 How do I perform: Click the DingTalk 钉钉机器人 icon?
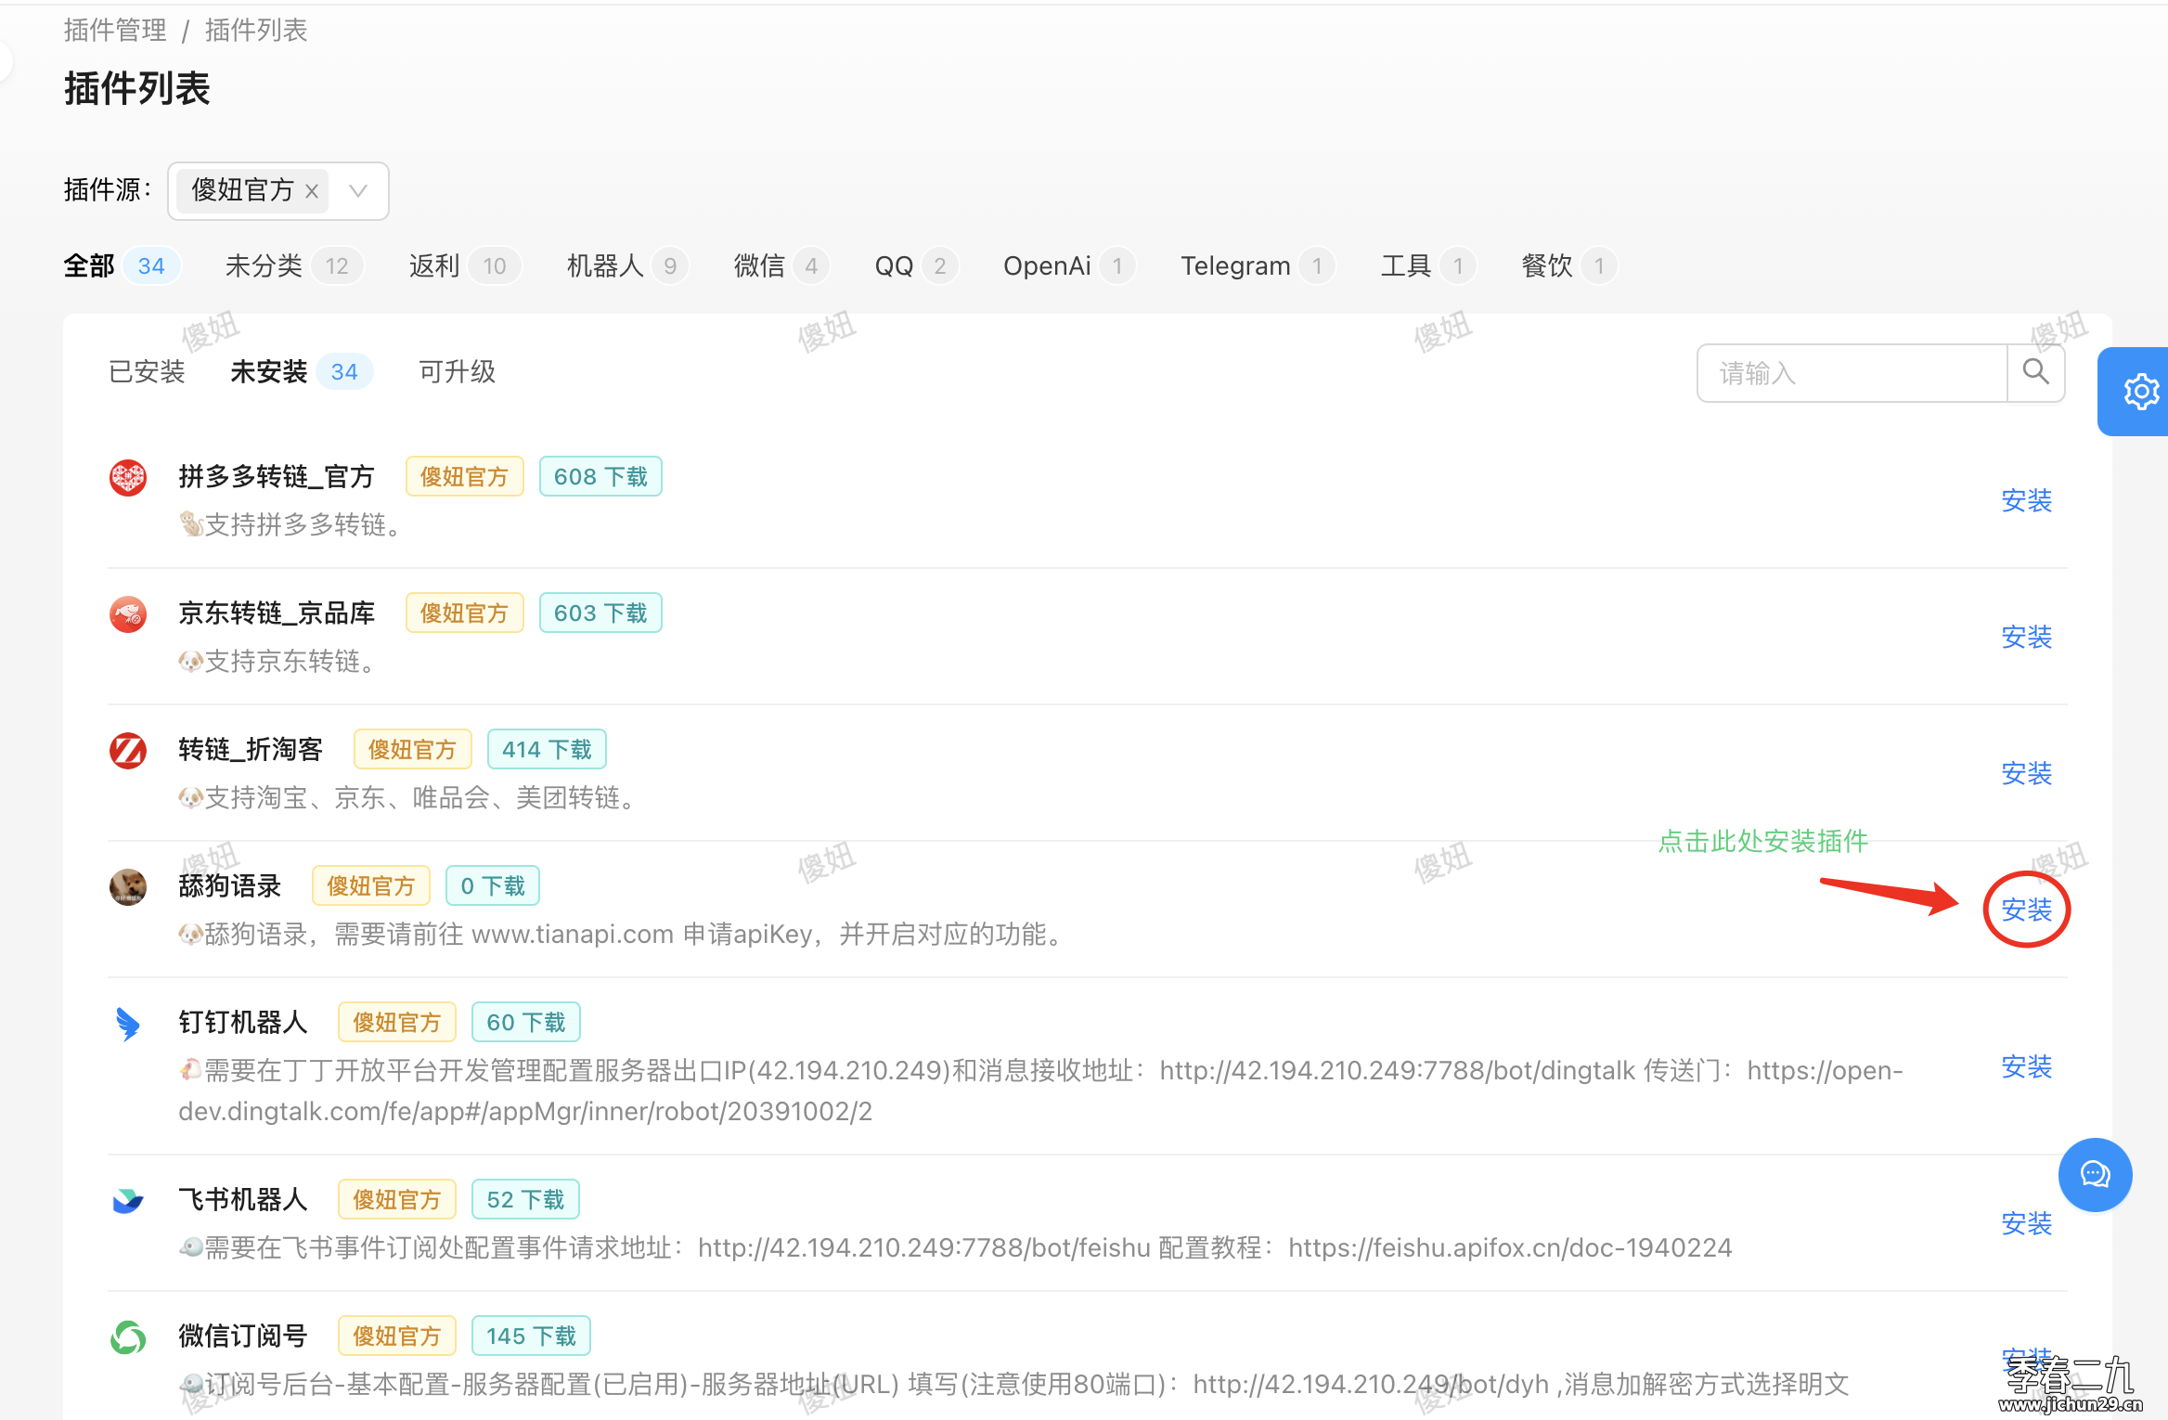128,1024
